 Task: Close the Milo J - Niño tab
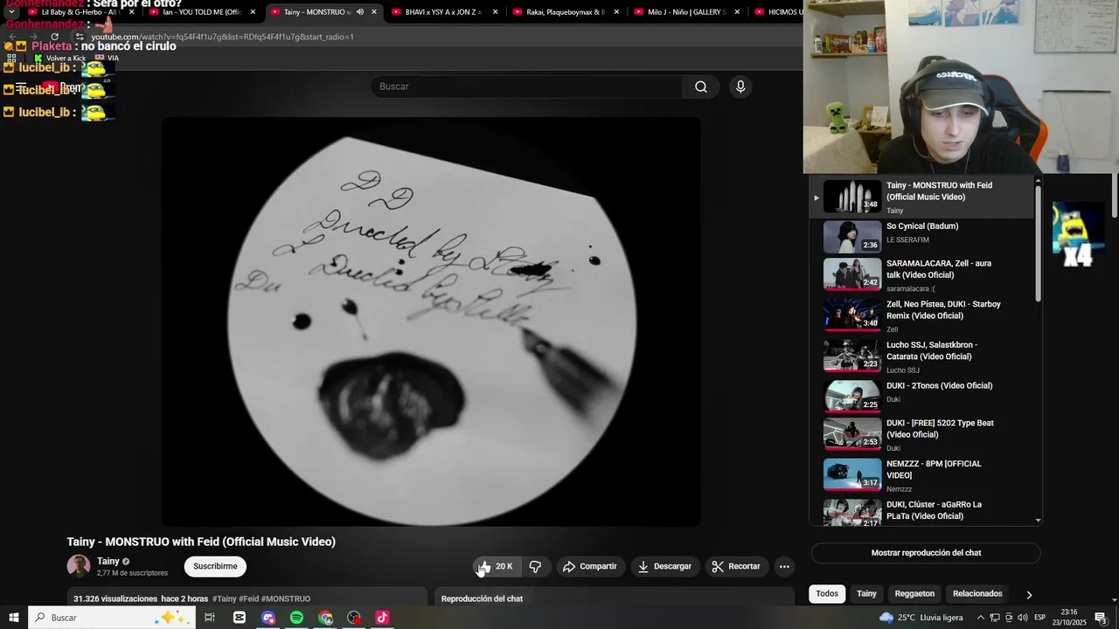737,12
